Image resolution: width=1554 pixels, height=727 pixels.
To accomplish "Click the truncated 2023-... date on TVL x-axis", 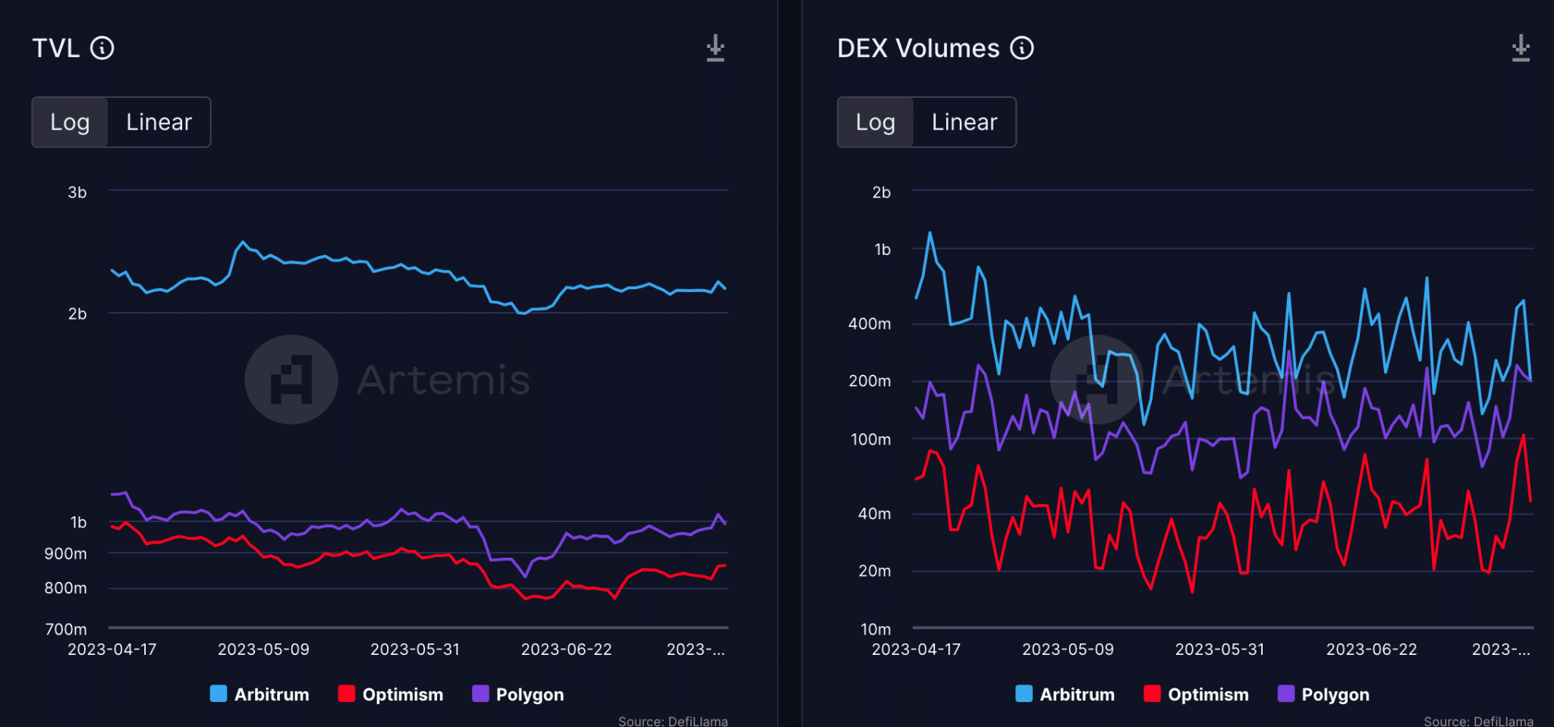I will pyautogui.click(x=696, y=650).
